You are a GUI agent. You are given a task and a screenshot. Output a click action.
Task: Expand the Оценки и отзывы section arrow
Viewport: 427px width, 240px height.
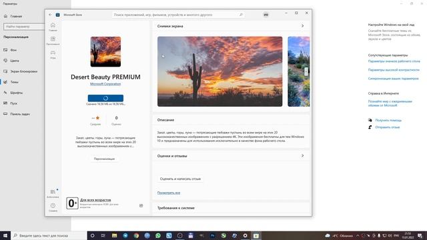pos(302,156)
